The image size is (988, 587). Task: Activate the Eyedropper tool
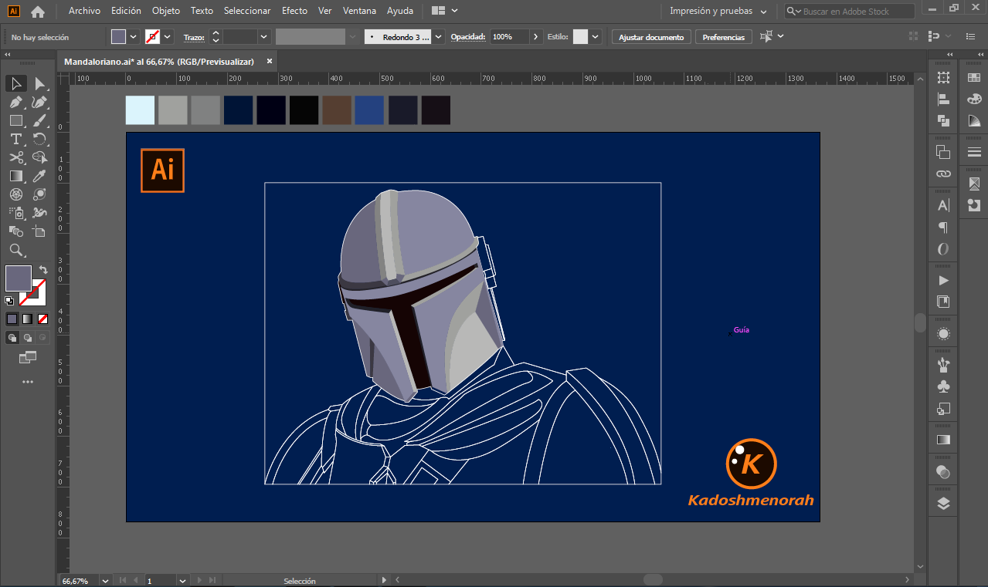(x=39, y=176)
